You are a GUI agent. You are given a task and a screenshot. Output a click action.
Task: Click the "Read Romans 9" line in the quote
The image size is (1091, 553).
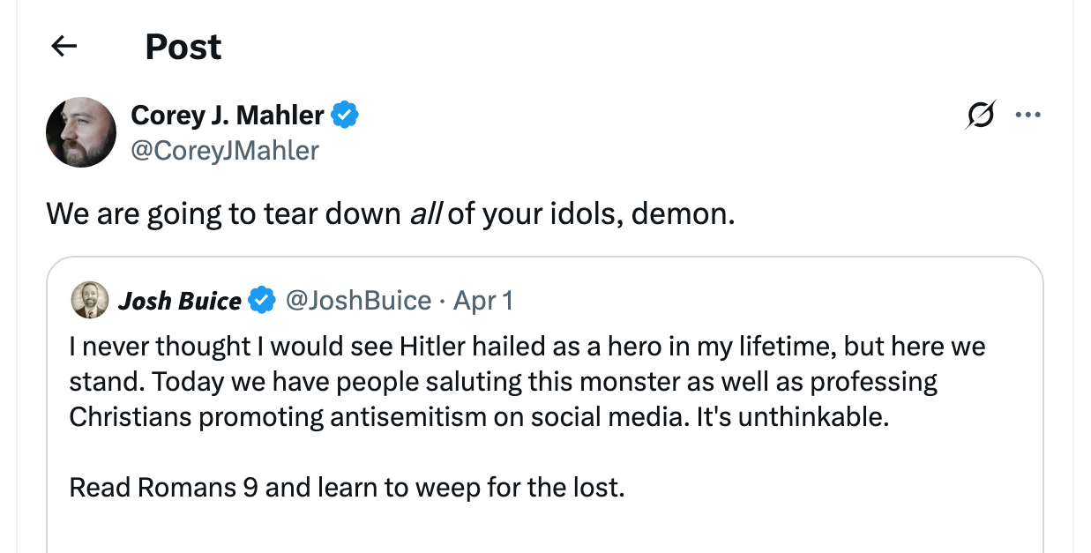(x=347, y=487)
